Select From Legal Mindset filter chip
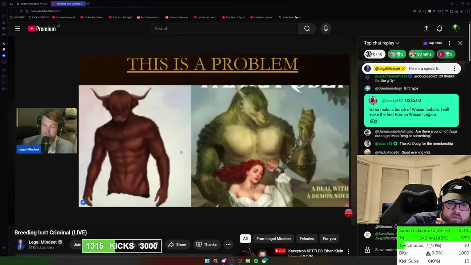This screenshot has width=471, height=265. [273, 239]
